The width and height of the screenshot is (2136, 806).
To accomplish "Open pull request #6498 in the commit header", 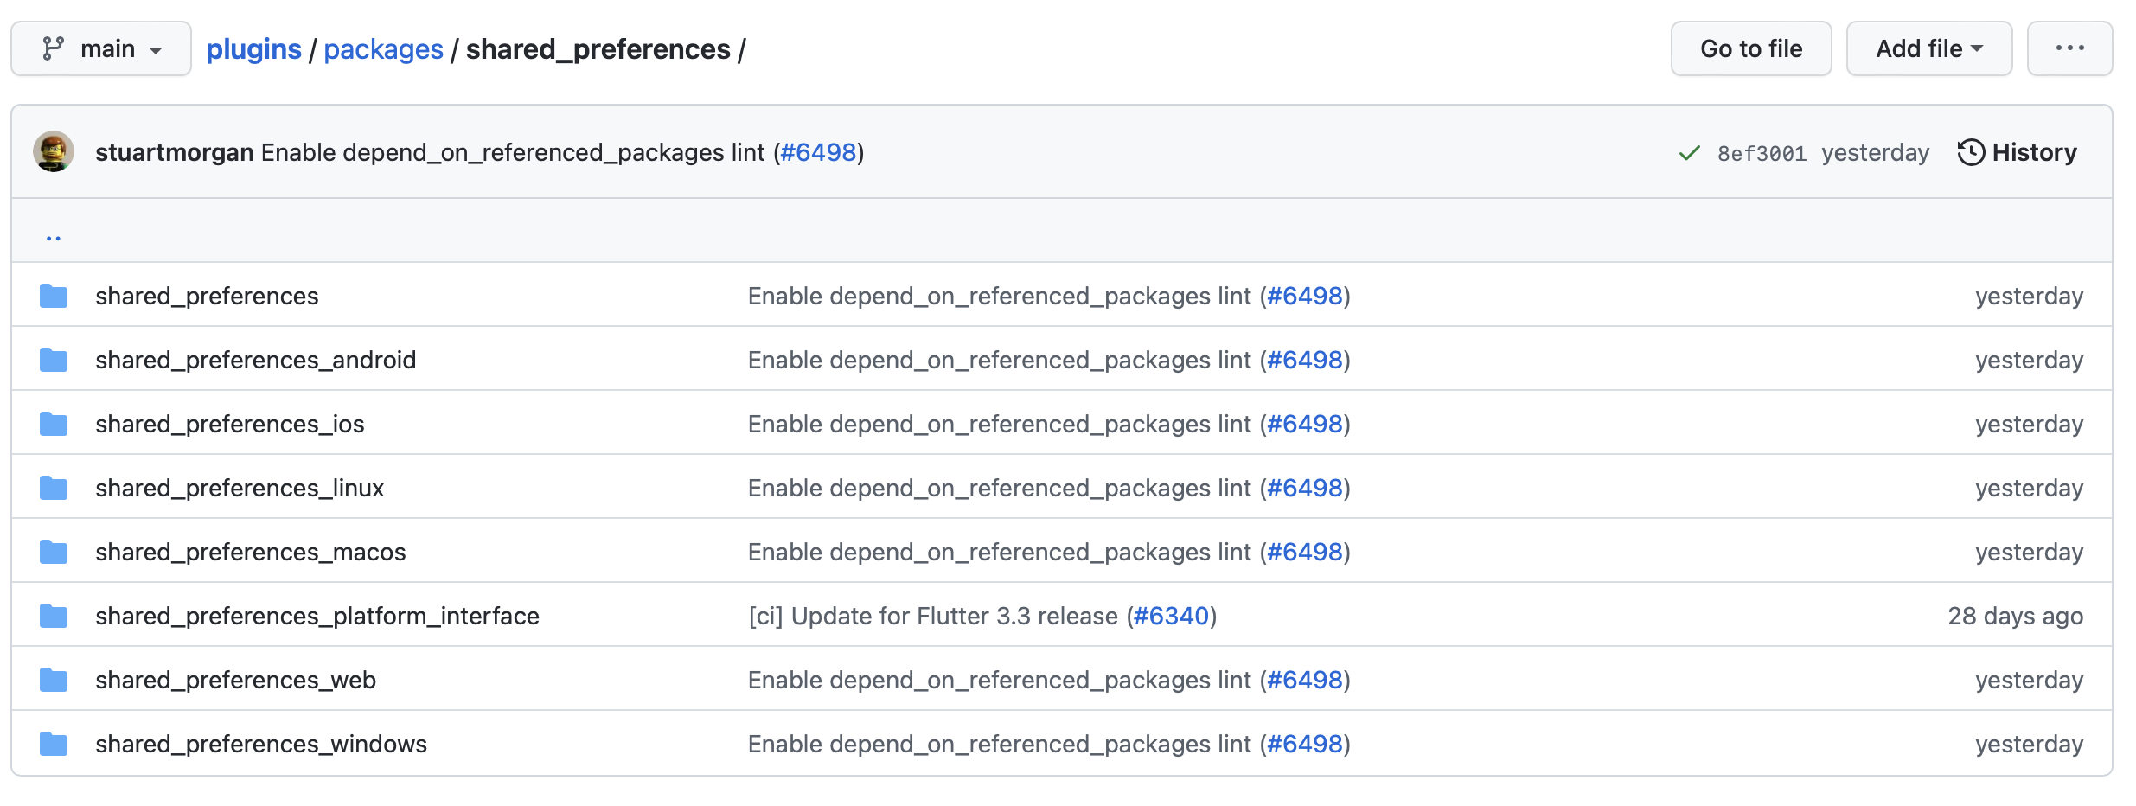I will pos(818,152).
